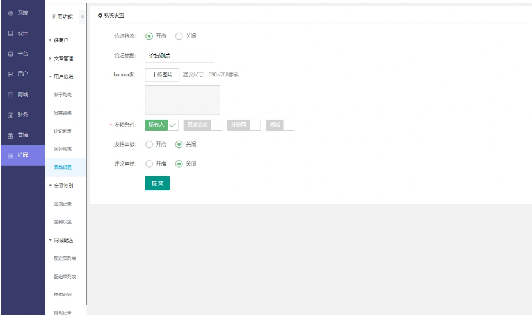Open 分类管理 under 用户论坛
Screen dimensions: 532x315
point(63,113)
